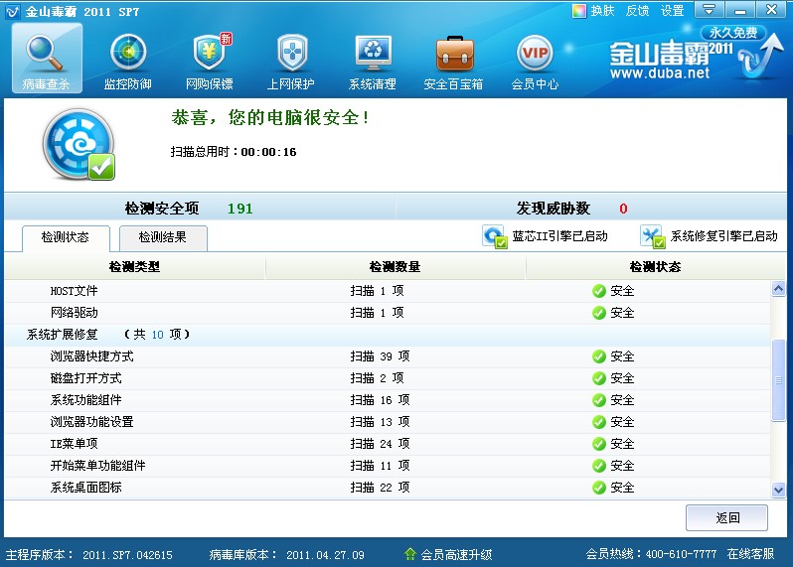
Task: Open the 网购保镖 online shopping guard
Action: coord(210,61)
